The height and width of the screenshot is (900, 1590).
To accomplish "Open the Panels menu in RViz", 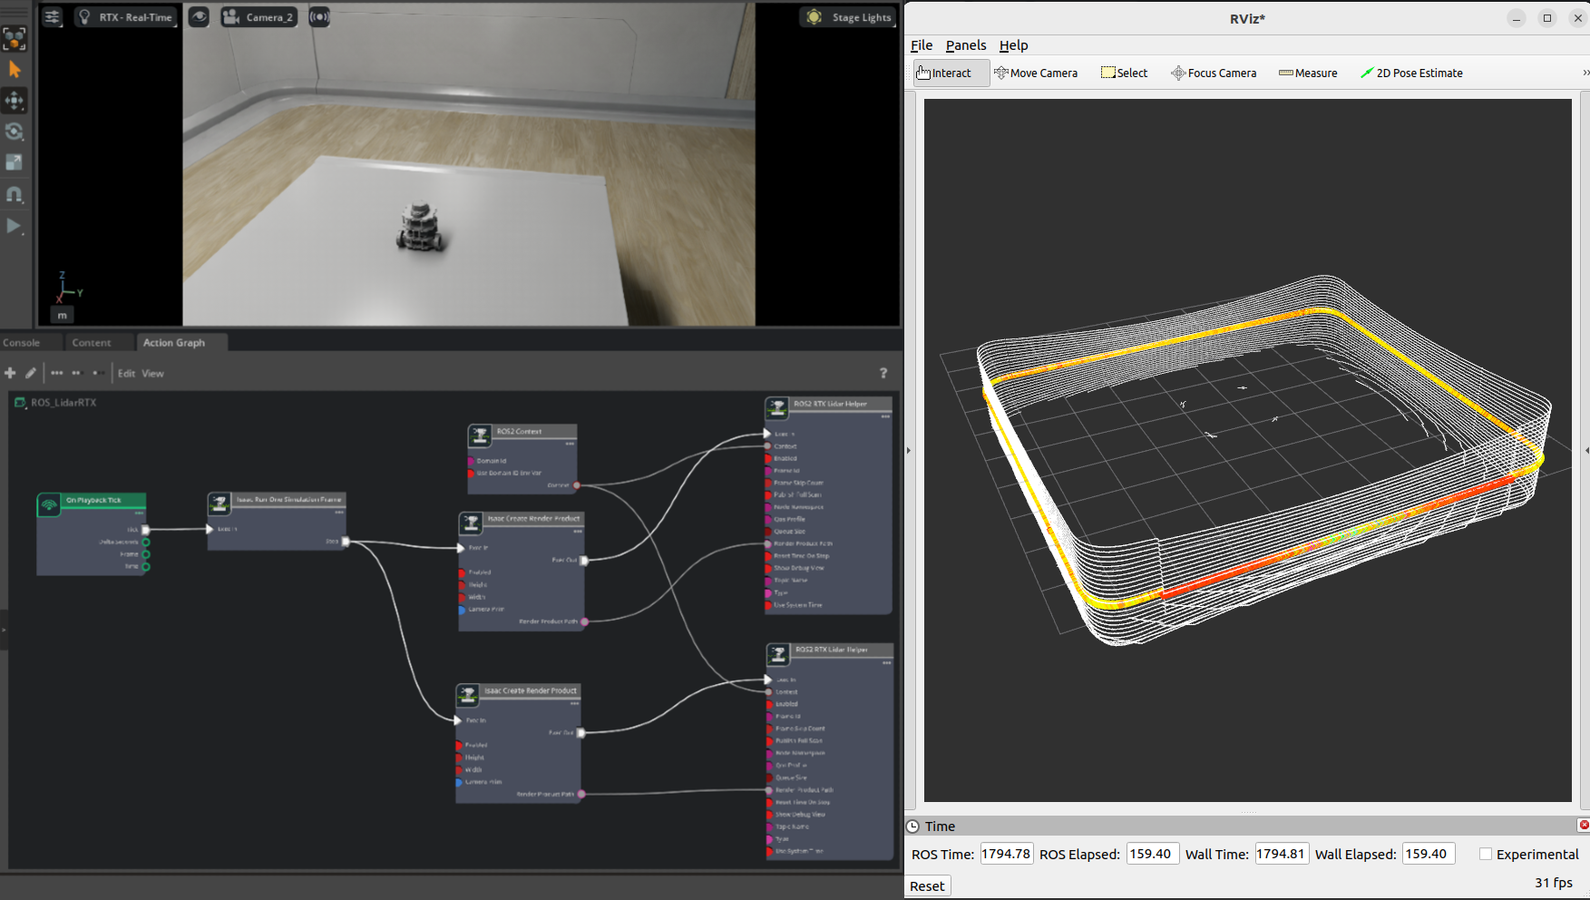I will [x=965, y=45].
